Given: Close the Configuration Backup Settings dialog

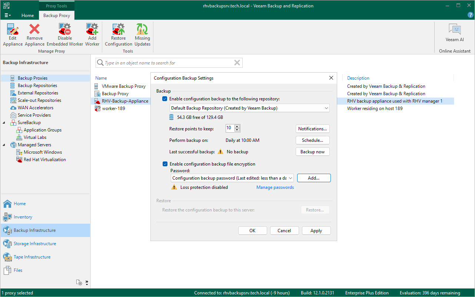Looking at the screenshot, I should point(331,78).
